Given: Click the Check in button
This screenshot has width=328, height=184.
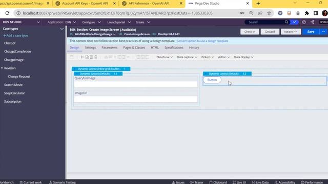Looking at the screenshot, I should point(250,32).
